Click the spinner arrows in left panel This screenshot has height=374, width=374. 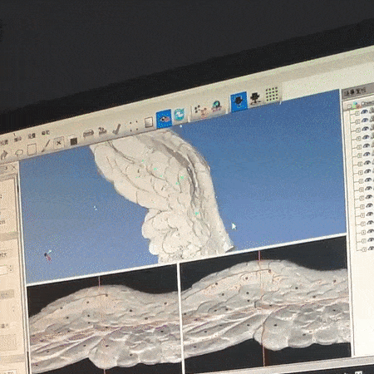(11, 269)
